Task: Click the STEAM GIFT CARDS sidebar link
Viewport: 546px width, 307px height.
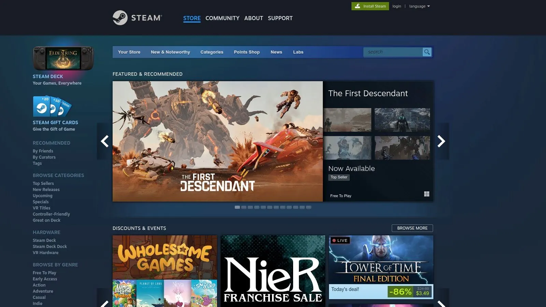Action: [x=55, y=122]
